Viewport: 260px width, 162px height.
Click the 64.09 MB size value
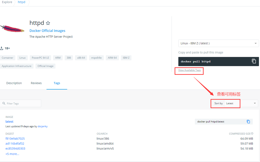click(247, 139)
